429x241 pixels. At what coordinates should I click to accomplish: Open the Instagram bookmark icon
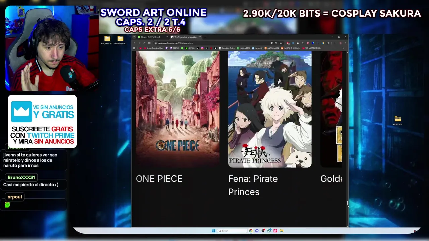[202, 48]
